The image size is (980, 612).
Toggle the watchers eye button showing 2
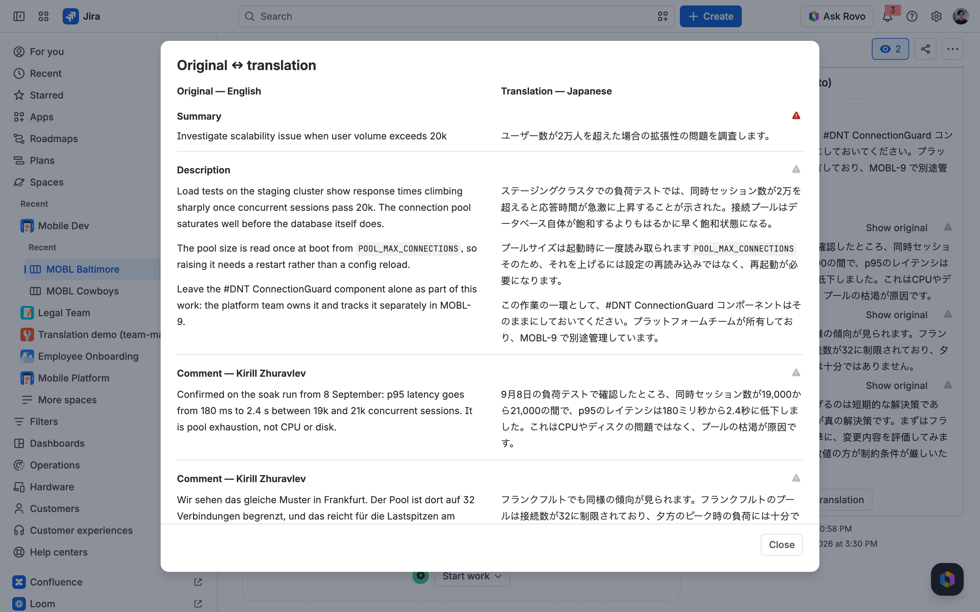click(890, 49)
